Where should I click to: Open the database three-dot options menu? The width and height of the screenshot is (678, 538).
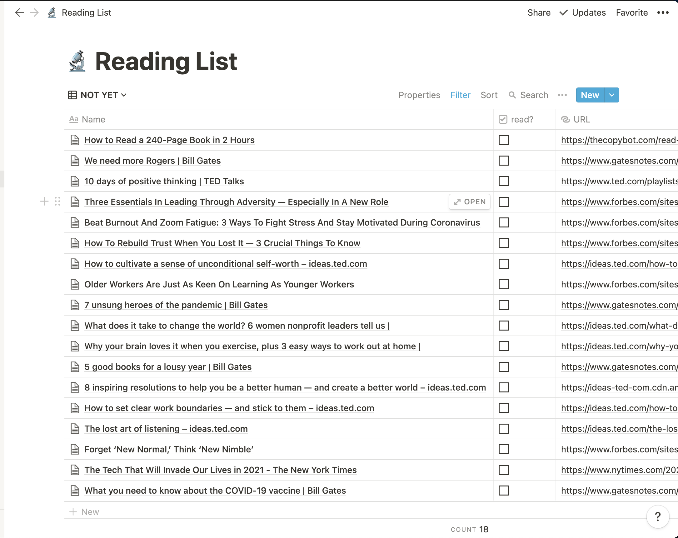click(562, 95)
